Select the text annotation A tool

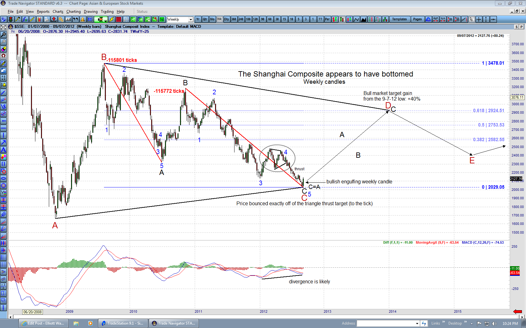(3, 149)
